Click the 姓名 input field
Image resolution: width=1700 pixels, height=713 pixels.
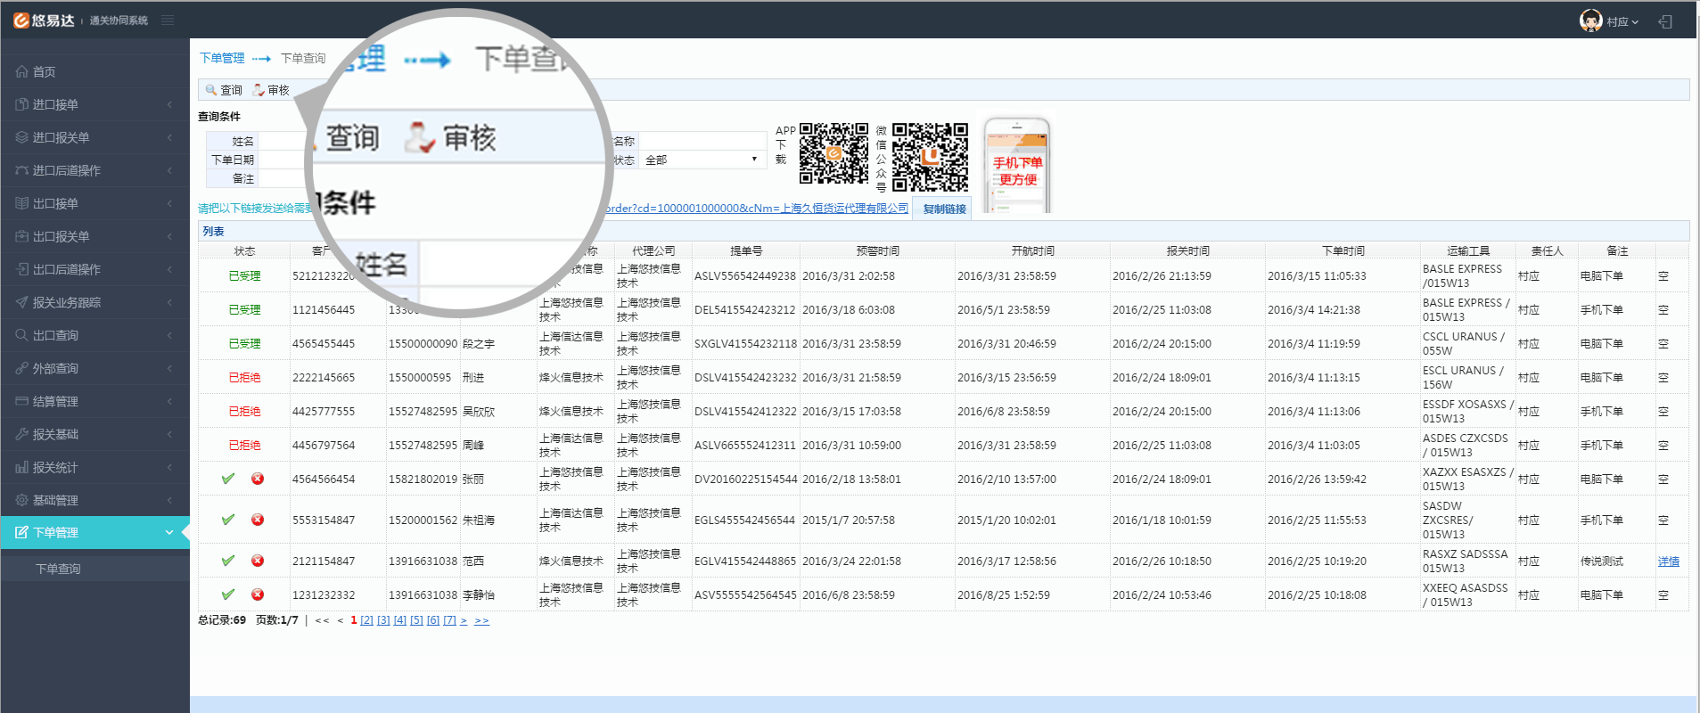283,141
